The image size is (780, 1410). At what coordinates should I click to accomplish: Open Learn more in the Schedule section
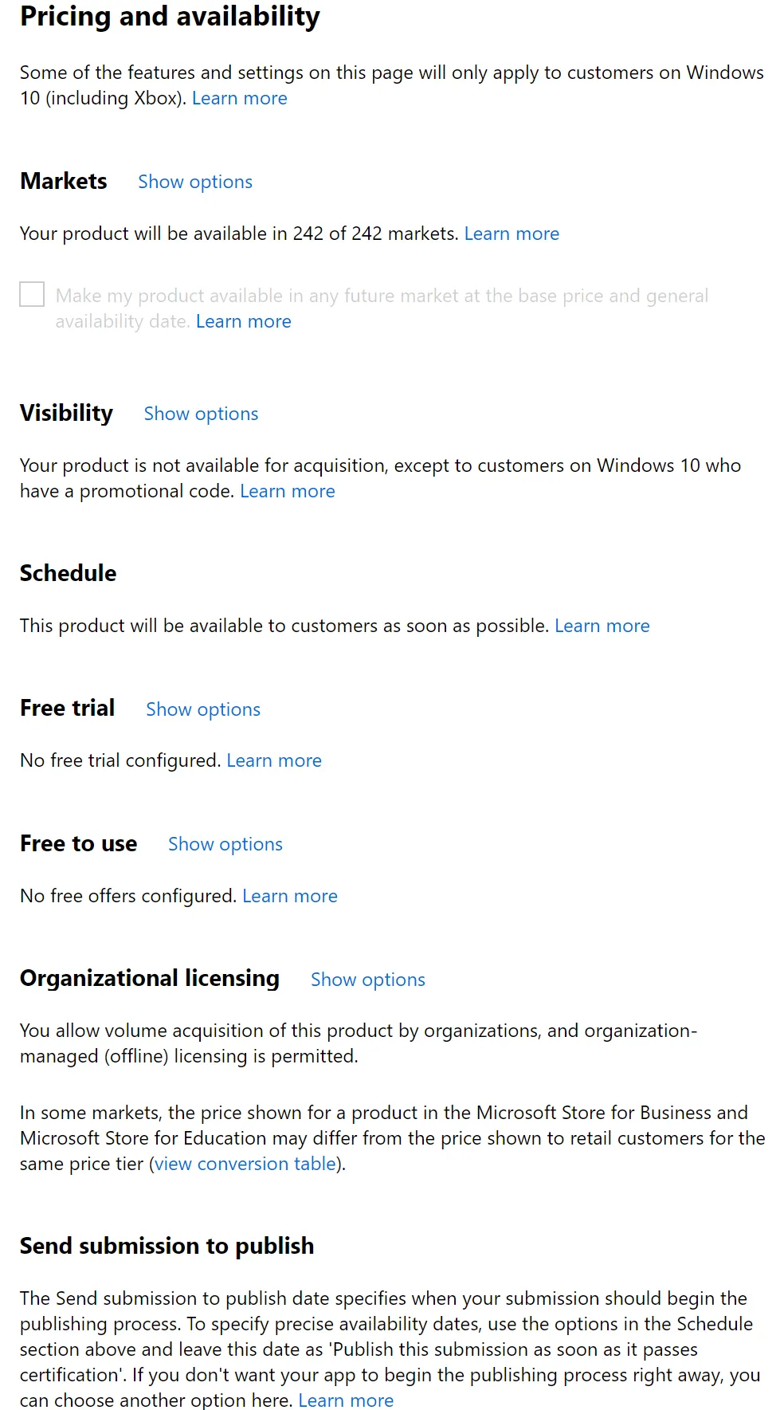pyautogui.click(x=602, y=626)
